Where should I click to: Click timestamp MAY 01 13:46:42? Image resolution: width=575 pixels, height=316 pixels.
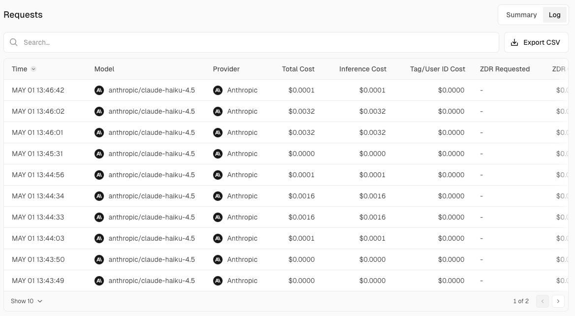(x=38, y=90)
